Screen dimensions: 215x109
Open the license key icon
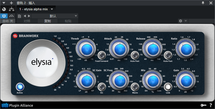pos(203,105)
